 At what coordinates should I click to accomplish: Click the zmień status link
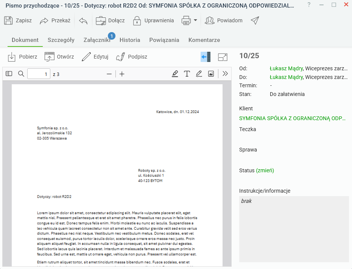click(265, 170)
